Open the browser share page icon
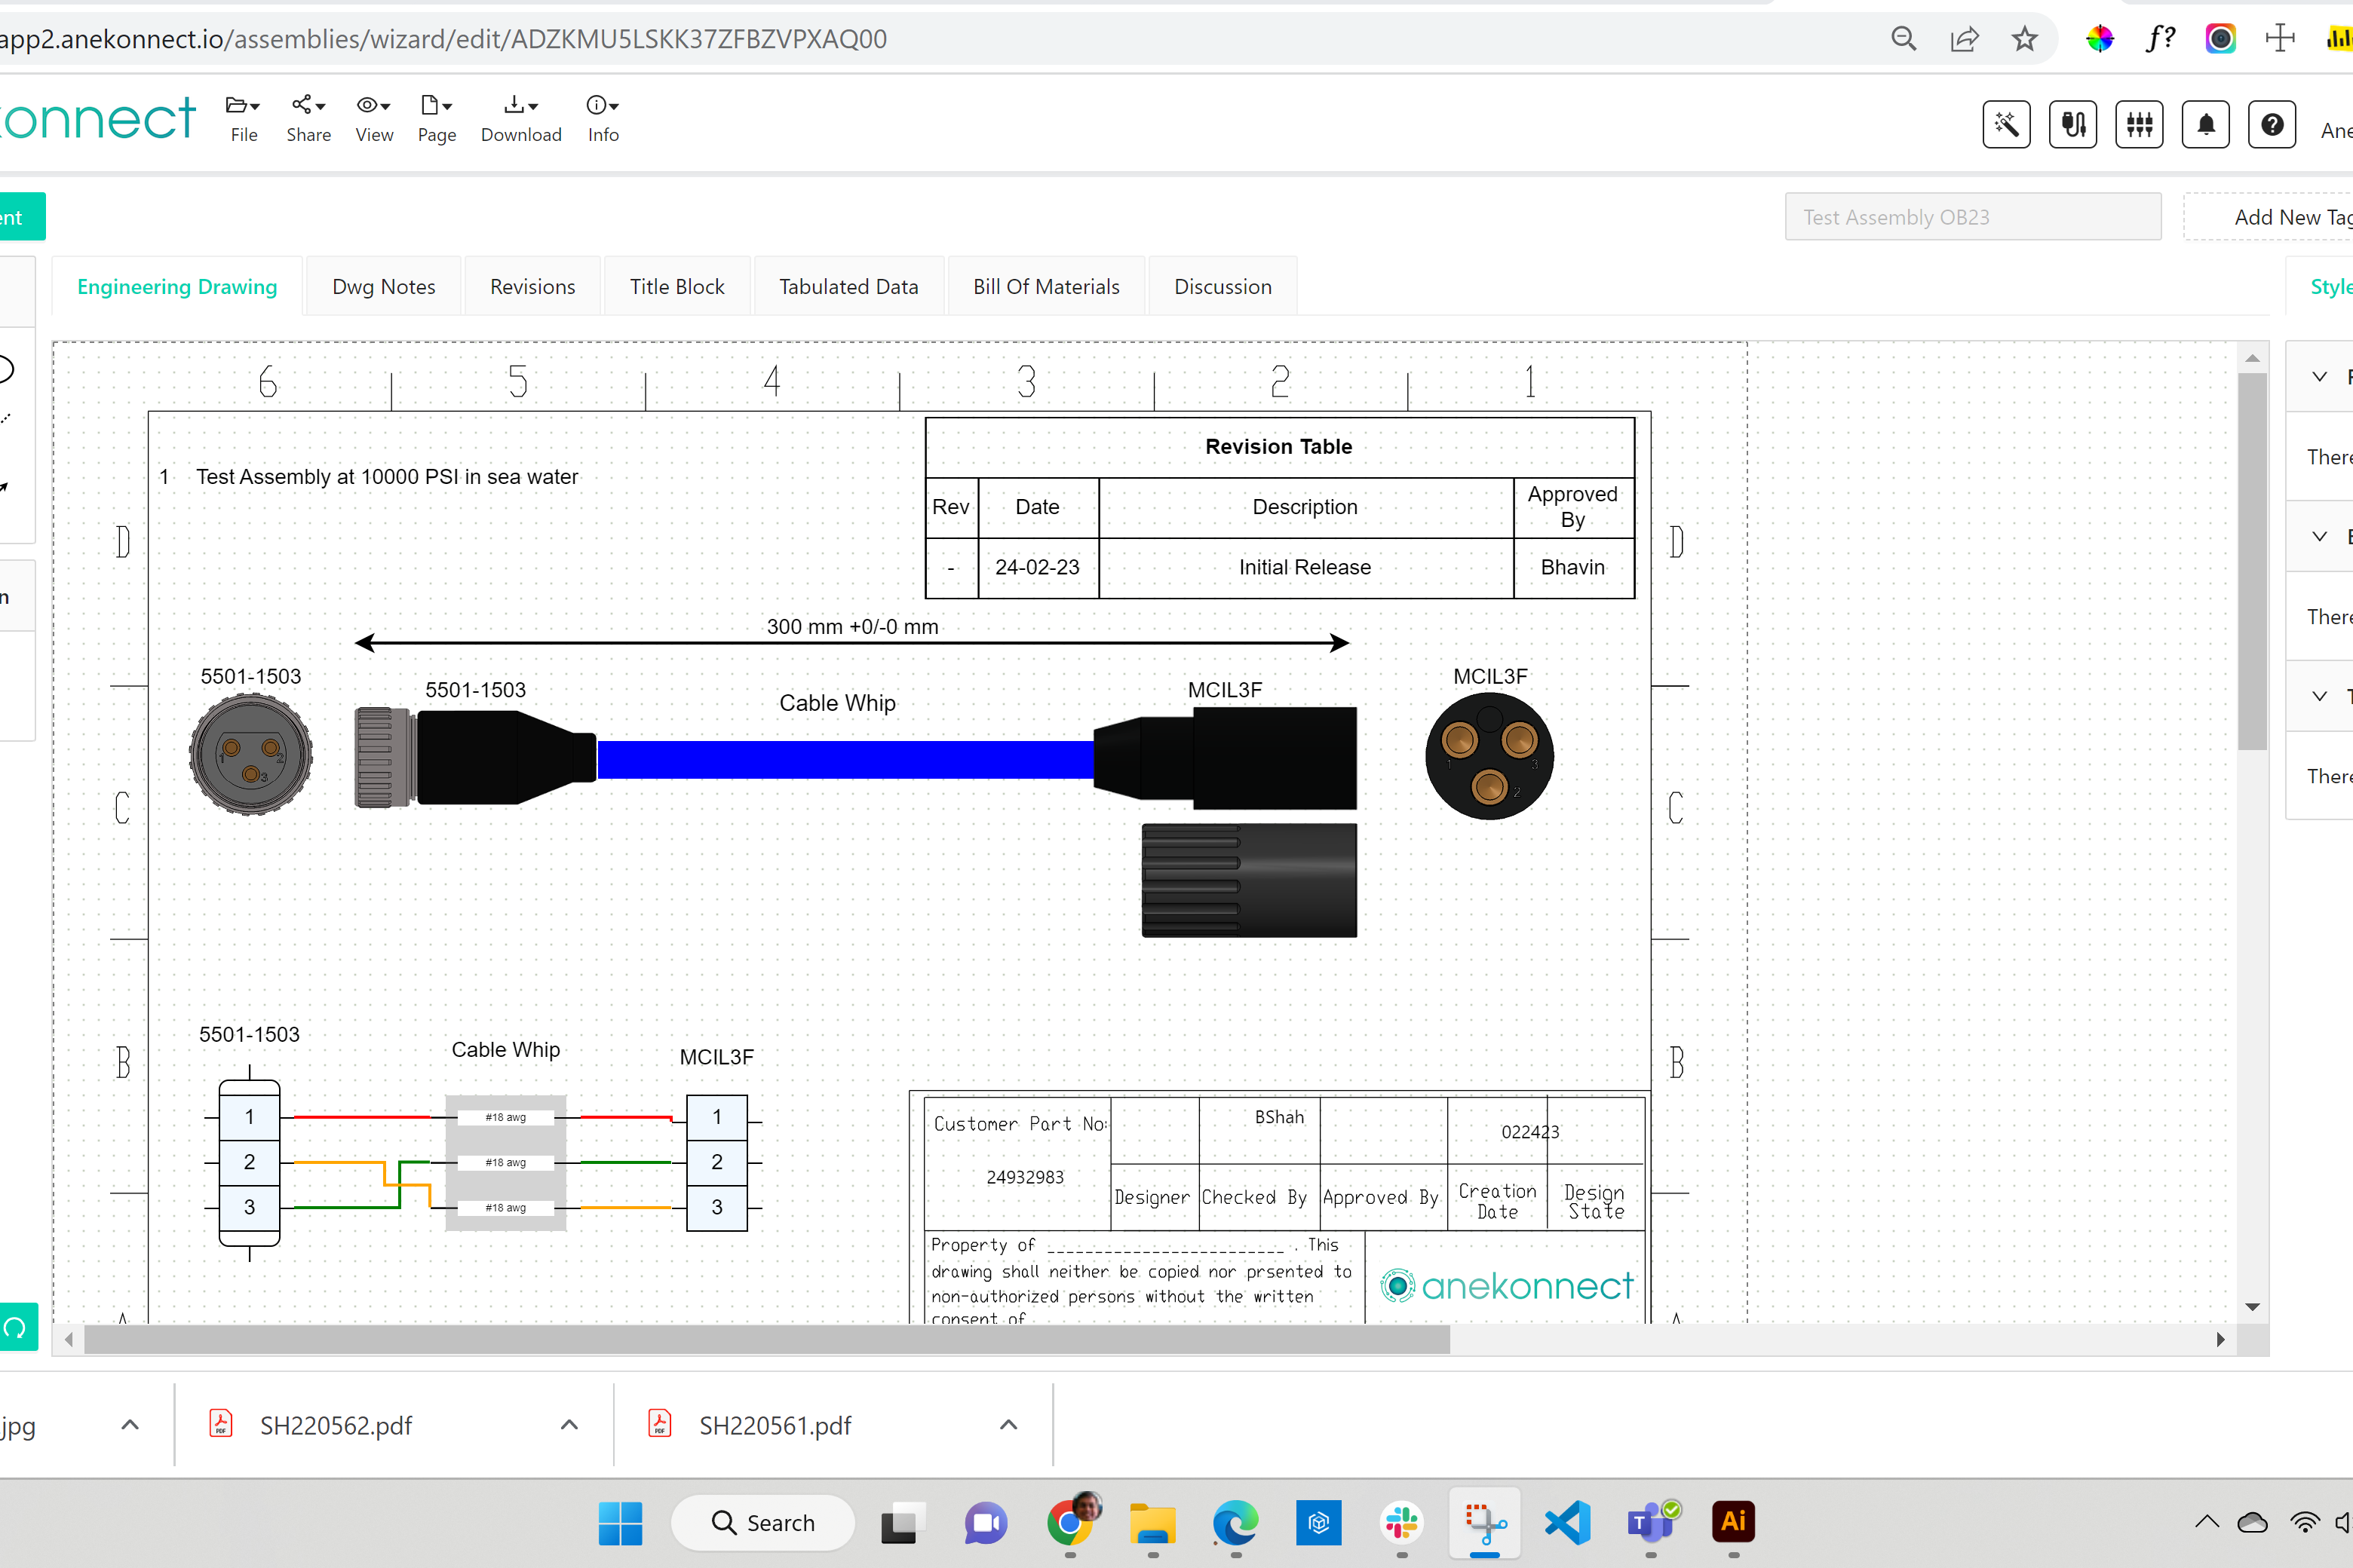Image resolution: width=2353 pixels, height=1568 pixels. tap(1964, 39)
